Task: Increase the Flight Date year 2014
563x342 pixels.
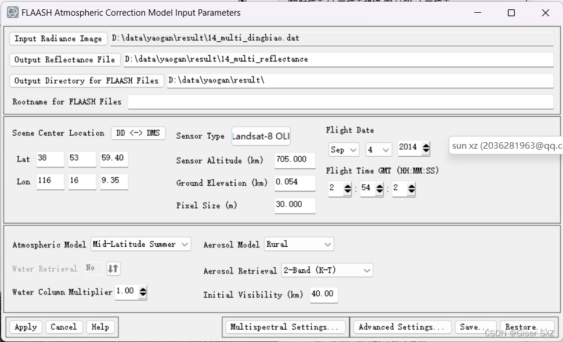Action: [x=426, y=146]
